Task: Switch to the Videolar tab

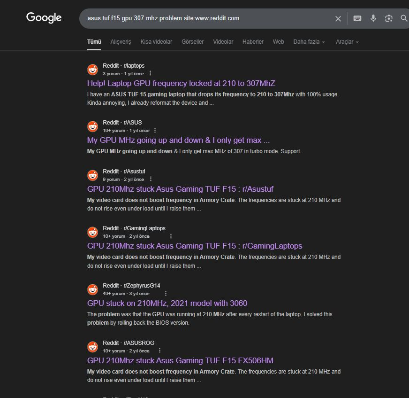Action: 223,42
